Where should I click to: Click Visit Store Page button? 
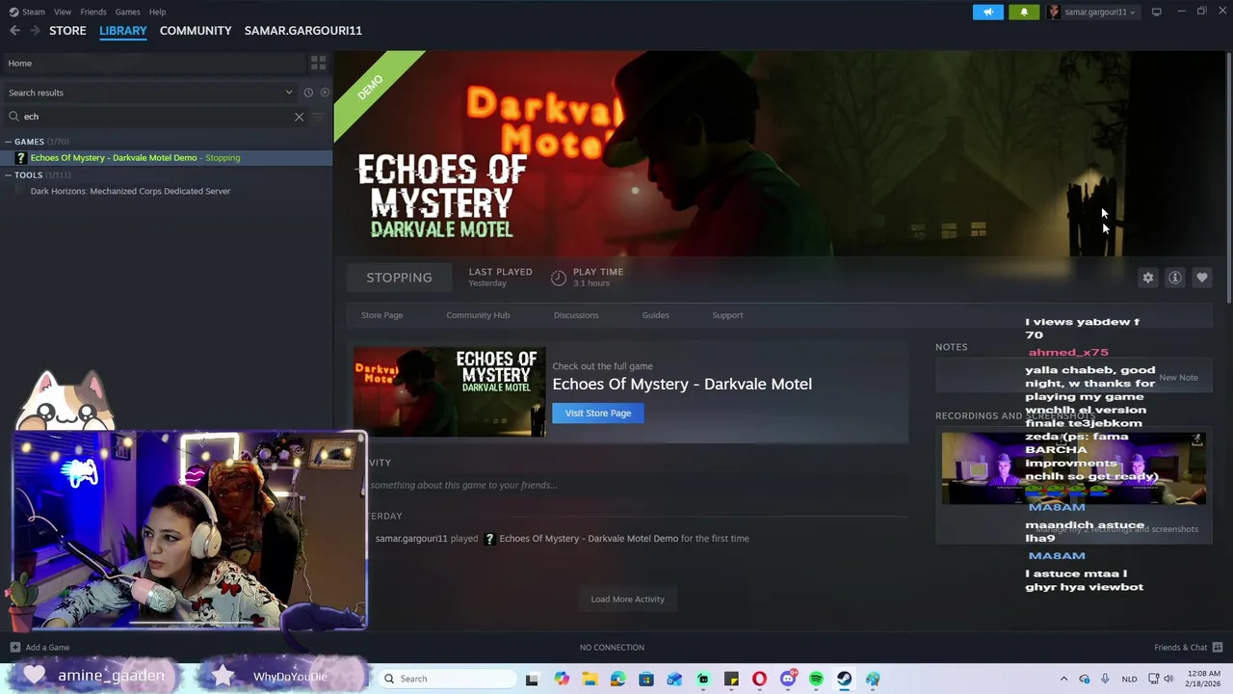click(598, 414)
